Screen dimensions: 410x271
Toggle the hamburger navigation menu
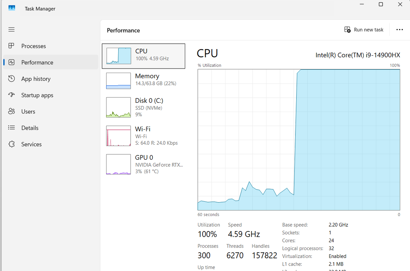click(x=12, y=30)
